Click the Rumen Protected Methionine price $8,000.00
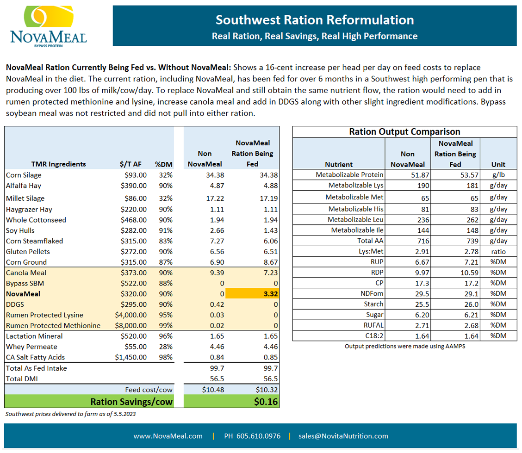This screenshot has height=453, width=522. click(x=131, y=325)
